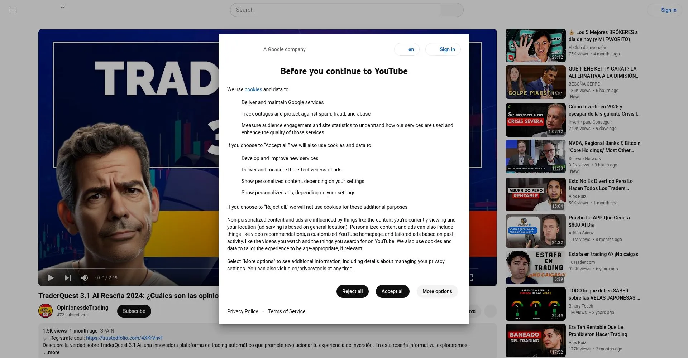Viewport: 688px width, 358px height.
Task: Click the Binary Teach channel name
Action: coord(581,306)
